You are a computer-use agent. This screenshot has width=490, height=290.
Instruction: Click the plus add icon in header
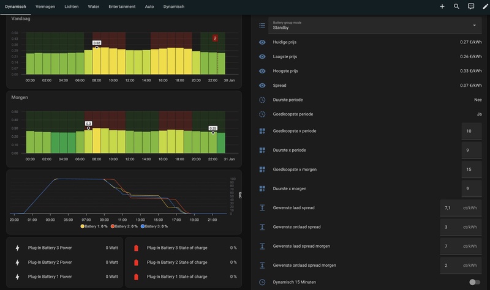pyautogui.click(x=442, y=6)
